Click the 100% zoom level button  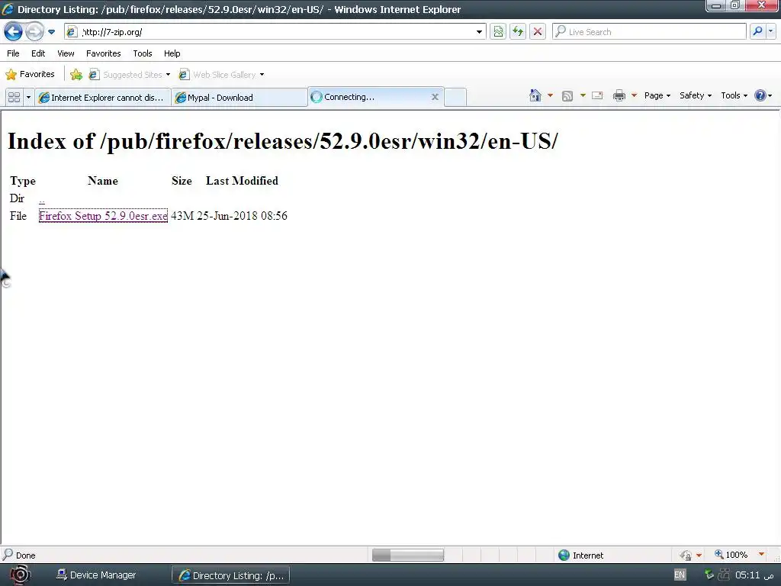point(731,555)
